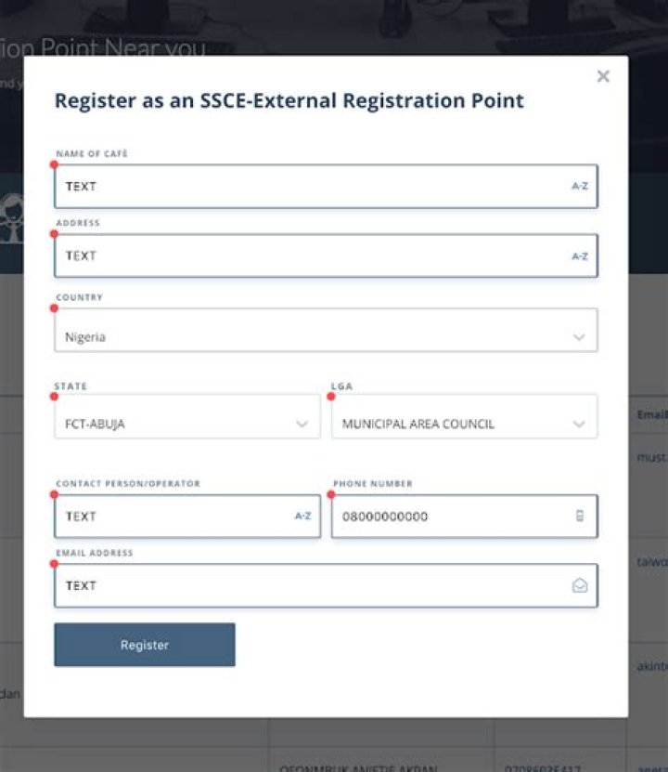Click inside the Address text field
The width and height of the screenshot is (668, 772).
pyautogui.click(x=278, y=255)
